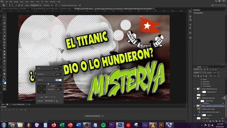Open the Create Video Timeline dropdown arrow
The width and height of the screenshot is (227, 128).
103,116
